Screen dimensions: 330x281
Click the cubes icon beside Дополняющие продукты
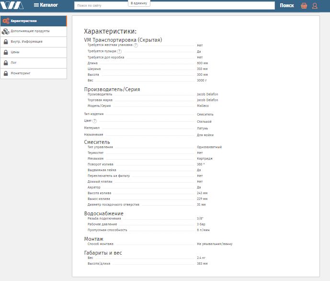[x=5, y=31]
